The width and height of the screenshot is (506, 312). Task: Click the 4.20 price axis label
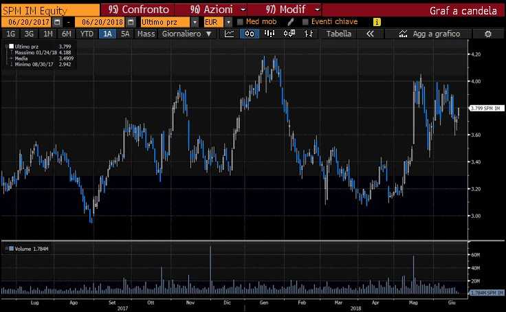coord(476,54)
